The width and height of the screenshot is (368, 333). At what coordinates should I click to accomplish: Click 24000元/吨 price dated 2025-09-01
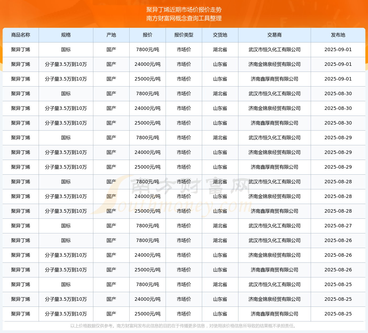point(147,64)
